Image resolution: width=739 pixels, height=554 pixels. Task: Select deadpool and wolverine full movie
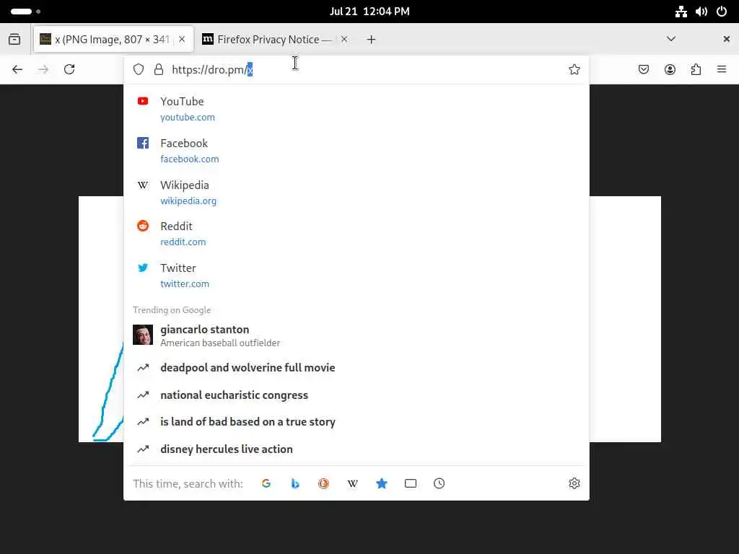tap(357, 367)
